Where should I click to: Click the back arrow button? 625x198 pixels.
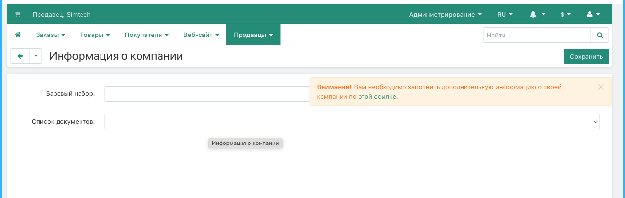(20, 56)
